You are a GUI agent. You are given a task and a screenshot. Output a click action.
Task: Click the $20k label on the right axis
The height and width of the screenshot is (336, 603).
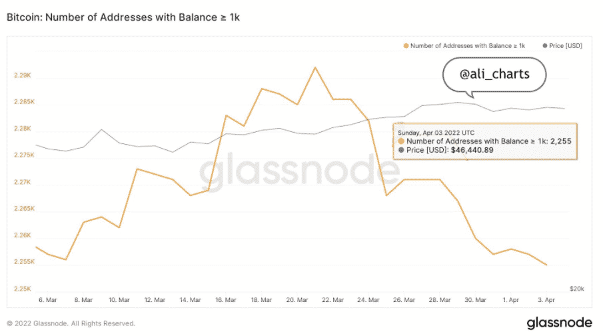(576, 289)
